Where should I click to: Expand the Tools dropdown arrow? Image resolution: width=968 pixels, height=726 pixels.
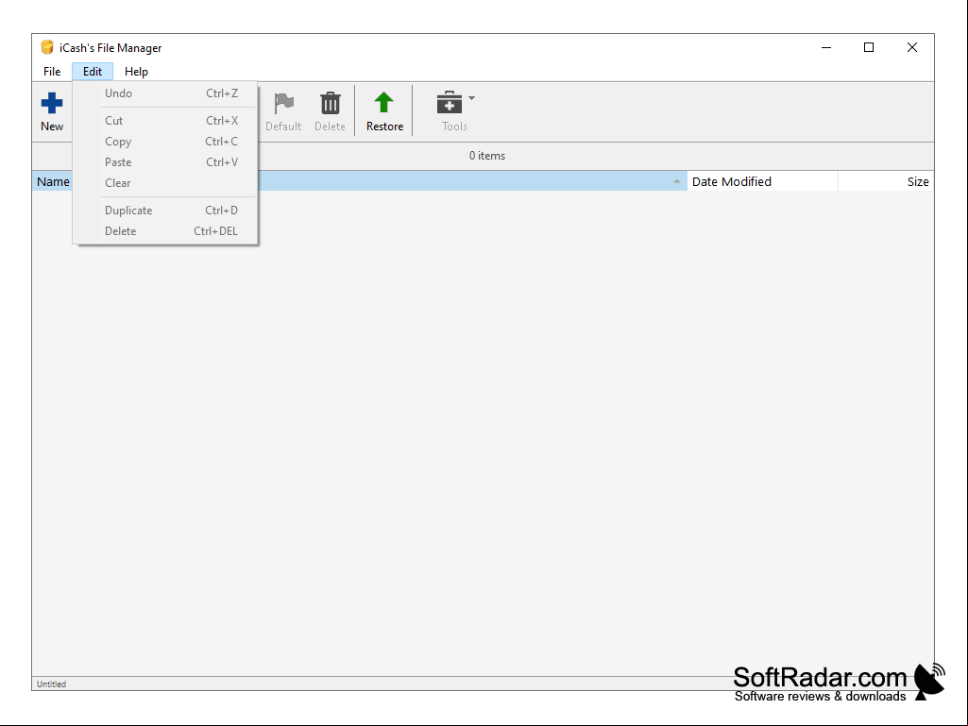point(471,97)
